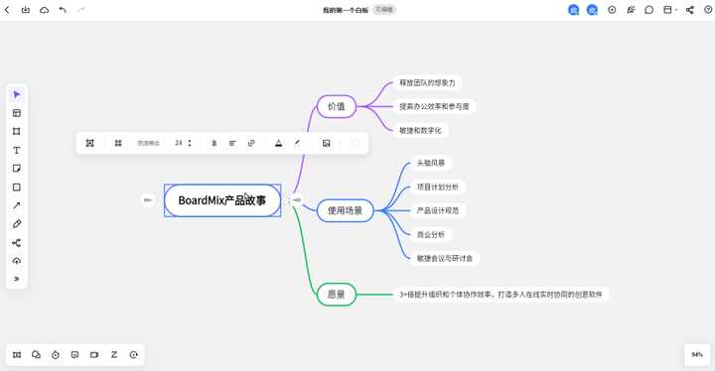Go back using the top-left arrow
This screenshot has width=715, height=371.
point(7,10)
